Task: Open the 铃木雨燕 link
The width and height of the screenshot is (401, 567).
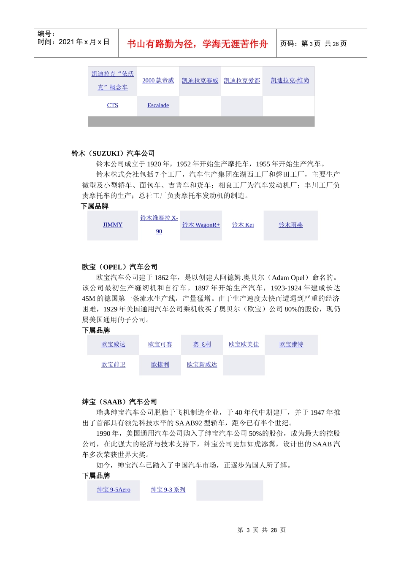Action: click(291, 225)
